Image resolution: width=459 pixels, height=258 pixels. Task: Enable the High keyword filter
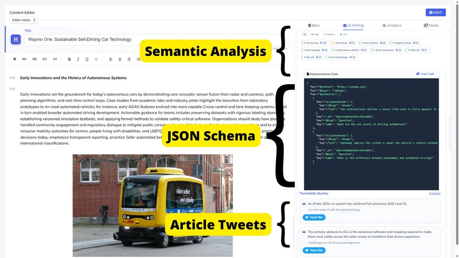pos(316,34)
